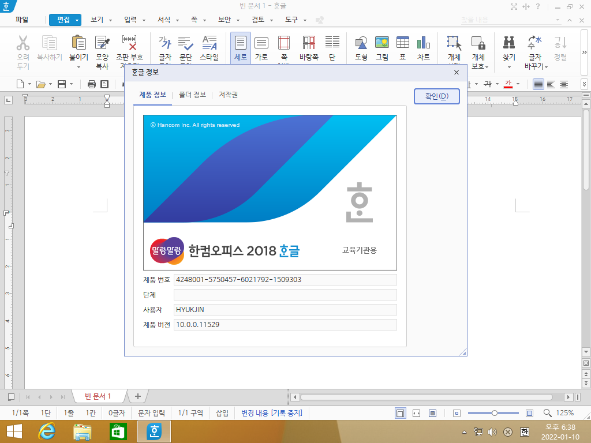The image size is (591, 443).
Task: Expand the Paste (붙이기) dropdown arrow
Action: click(x=78, y=67)
